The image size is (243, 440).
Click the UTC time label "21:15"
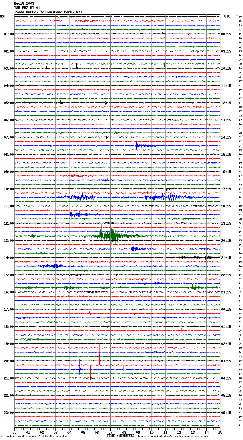tap(226, 258)
